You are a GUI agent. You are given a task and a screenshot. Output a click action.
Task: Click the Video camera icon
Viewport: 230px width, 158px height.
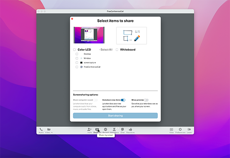coord(49,130)
